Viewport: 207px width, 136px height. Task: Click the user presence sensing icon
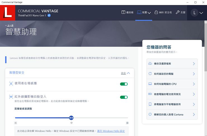(x=11, y=83)
